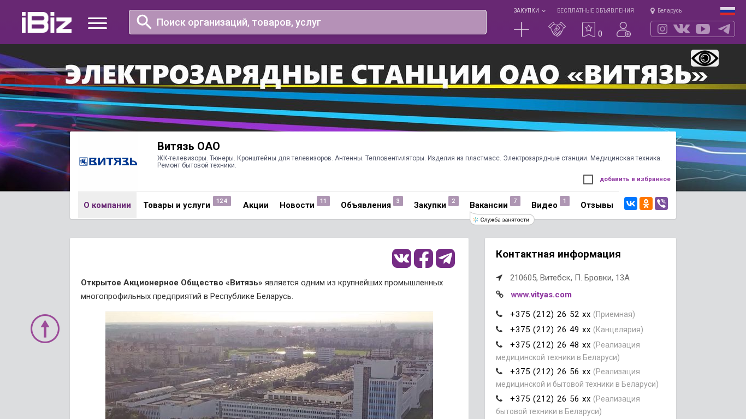Click the location pin next to Беларусь
This screenshot has width=746, height=419.
652,11
